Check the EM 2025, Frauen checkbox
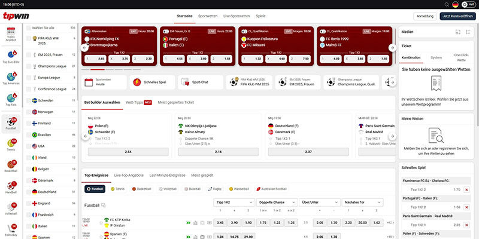479x239 pixels. tap(28, 54)
